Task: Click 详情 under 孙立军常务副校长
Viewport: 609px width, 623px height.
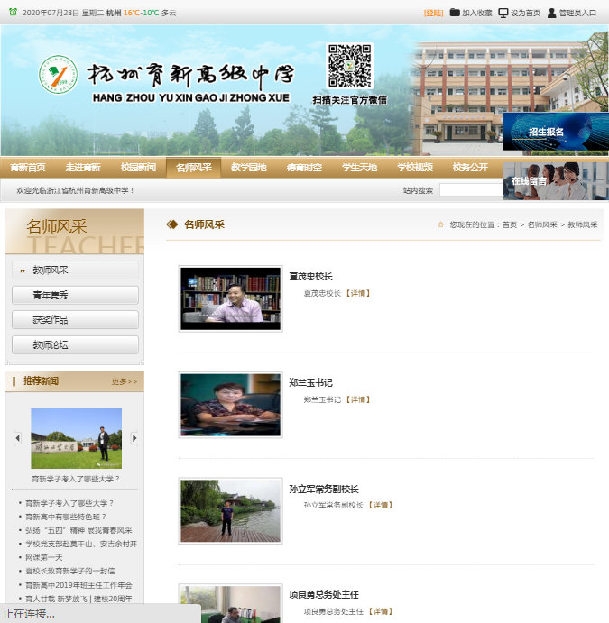Action: pos(381,505)
